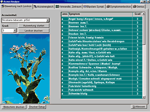
Task: Click the Grad column header
Action: pos(137,14)
